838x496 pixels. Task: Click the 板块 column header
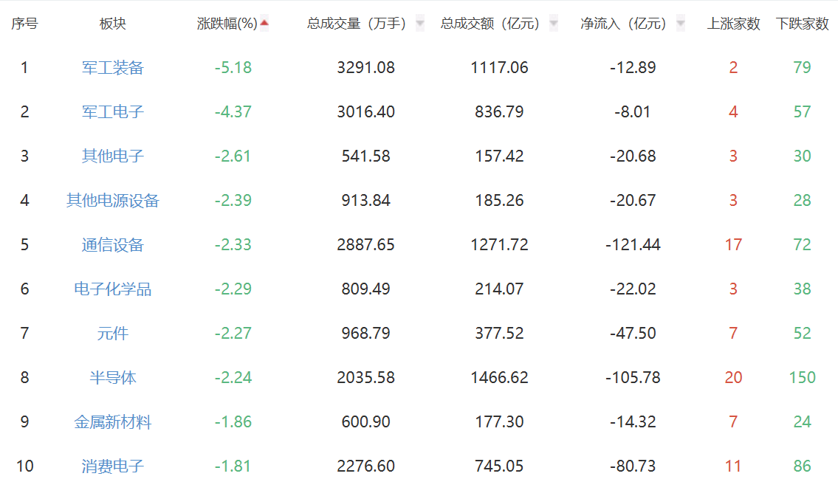click(x=113, y=24)
